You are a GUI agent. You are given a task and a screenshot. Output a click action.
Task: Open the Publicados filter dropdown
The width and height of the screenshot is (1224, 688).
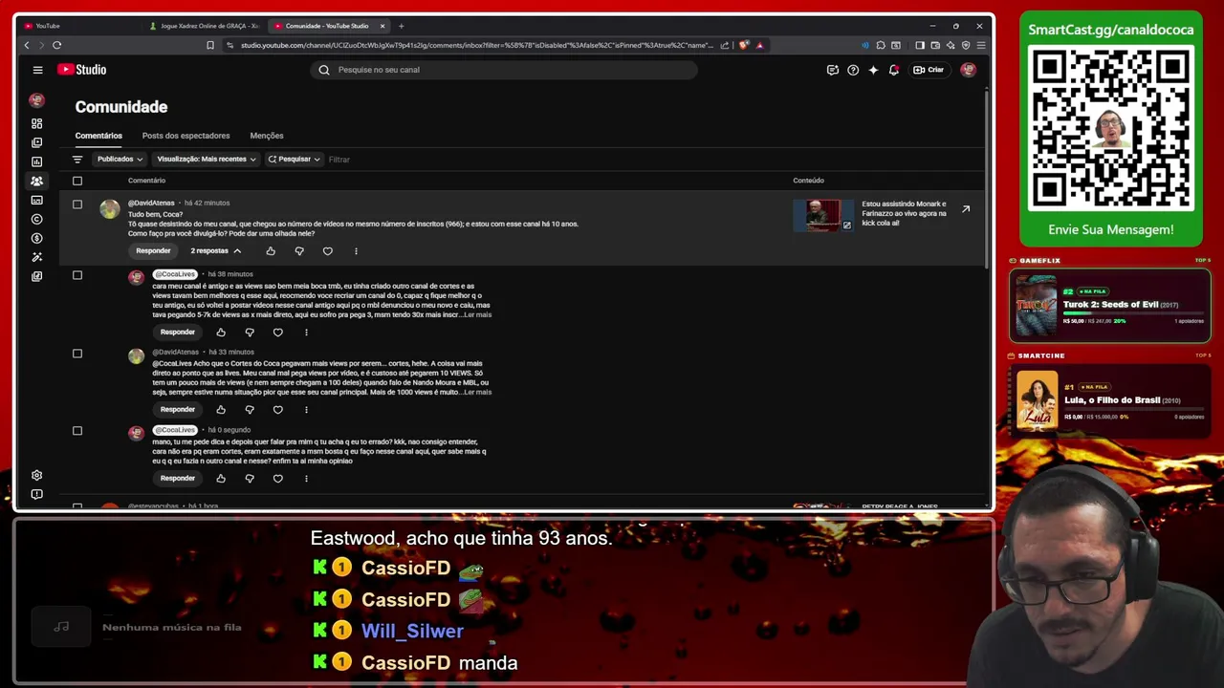coord(120,160)
